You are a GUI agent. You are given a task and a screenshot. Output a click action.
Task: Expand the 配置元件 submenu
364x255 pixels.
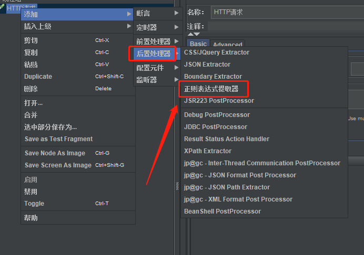pyautogui.click(x=157, y=68)
